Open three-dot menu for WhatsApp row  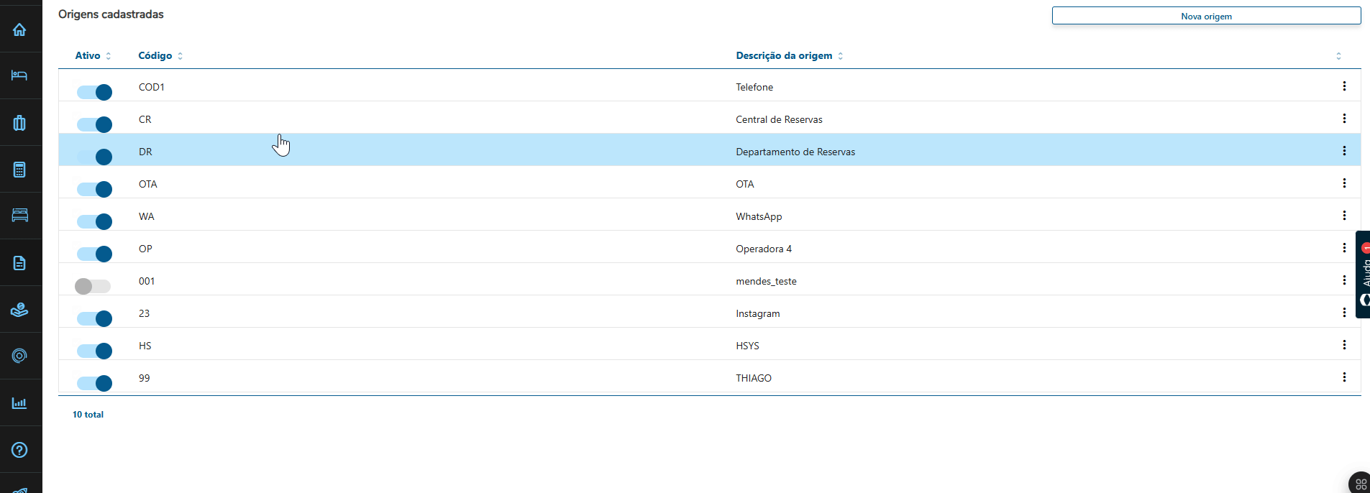coord(1344,216)
